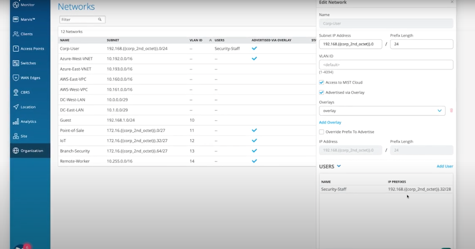The height and width of the screenshot is (249, 475).
Task: Enable Override Prefix To Advertise
Action: [x=322, y=132]
